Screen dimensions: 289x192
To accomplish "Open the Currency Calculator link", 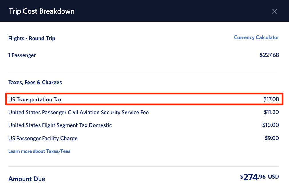I will pyautogui.click(x=256, y=37).
